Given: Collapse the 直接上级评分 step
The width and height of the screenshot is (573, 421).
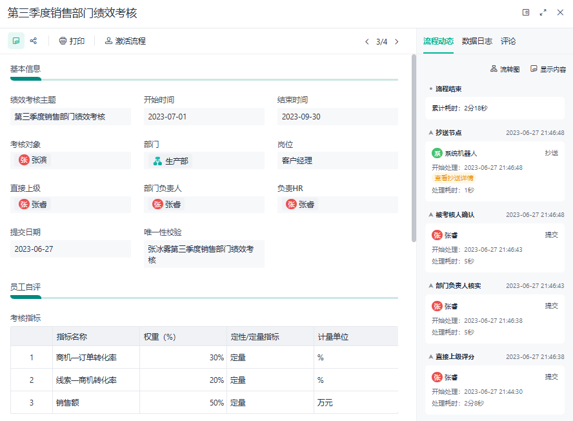Looking at the screenshot, I should pyautogui.click(x=431, y=356).
